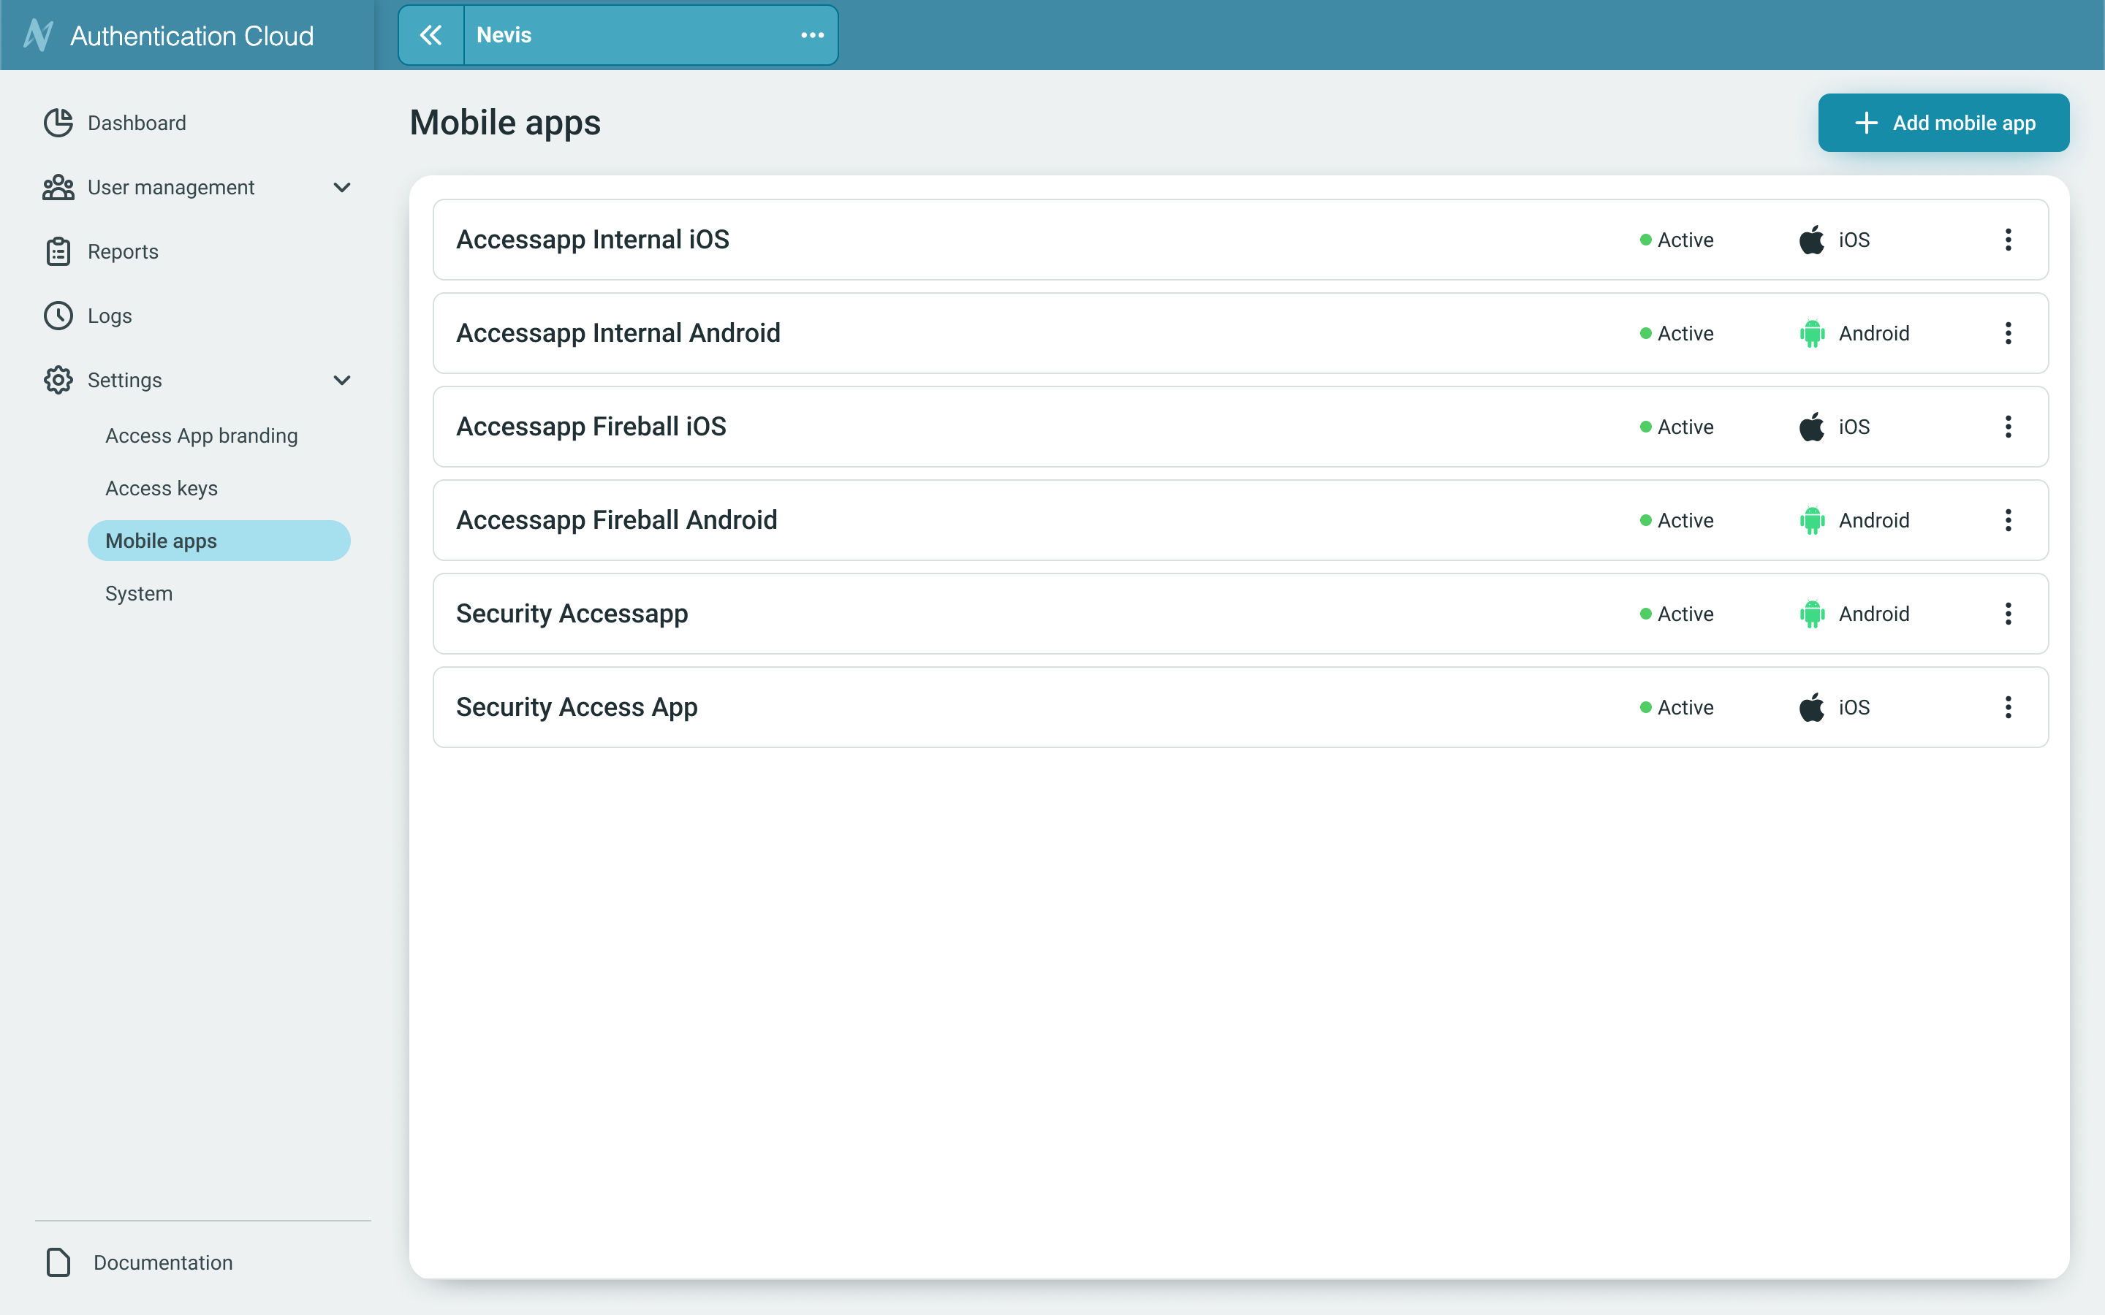The image size is (2105, 1315).
Task: Collapse the Settings section chevron
Action: 342,380
